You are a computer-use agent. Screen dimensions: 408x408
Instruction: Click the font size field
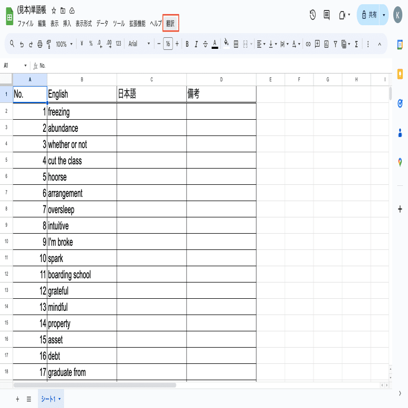click(x=168, y=44)
